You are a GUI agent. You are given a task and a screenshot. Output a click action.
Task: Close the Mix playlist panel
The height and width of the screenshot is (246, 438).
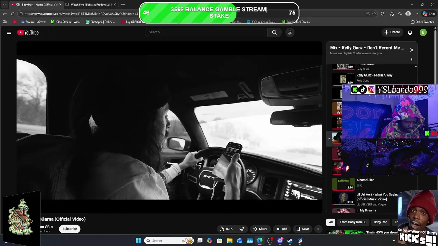pos(412,50)
